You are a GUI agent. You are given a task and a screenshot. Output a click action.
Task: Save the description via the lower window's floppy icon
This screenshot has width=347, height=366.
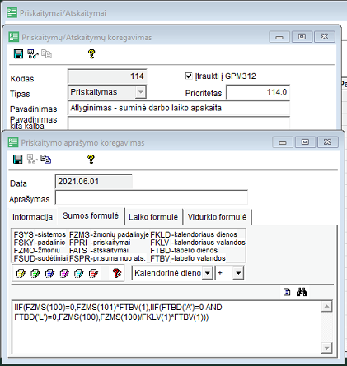pyautogui.click(x=18, y=159)
